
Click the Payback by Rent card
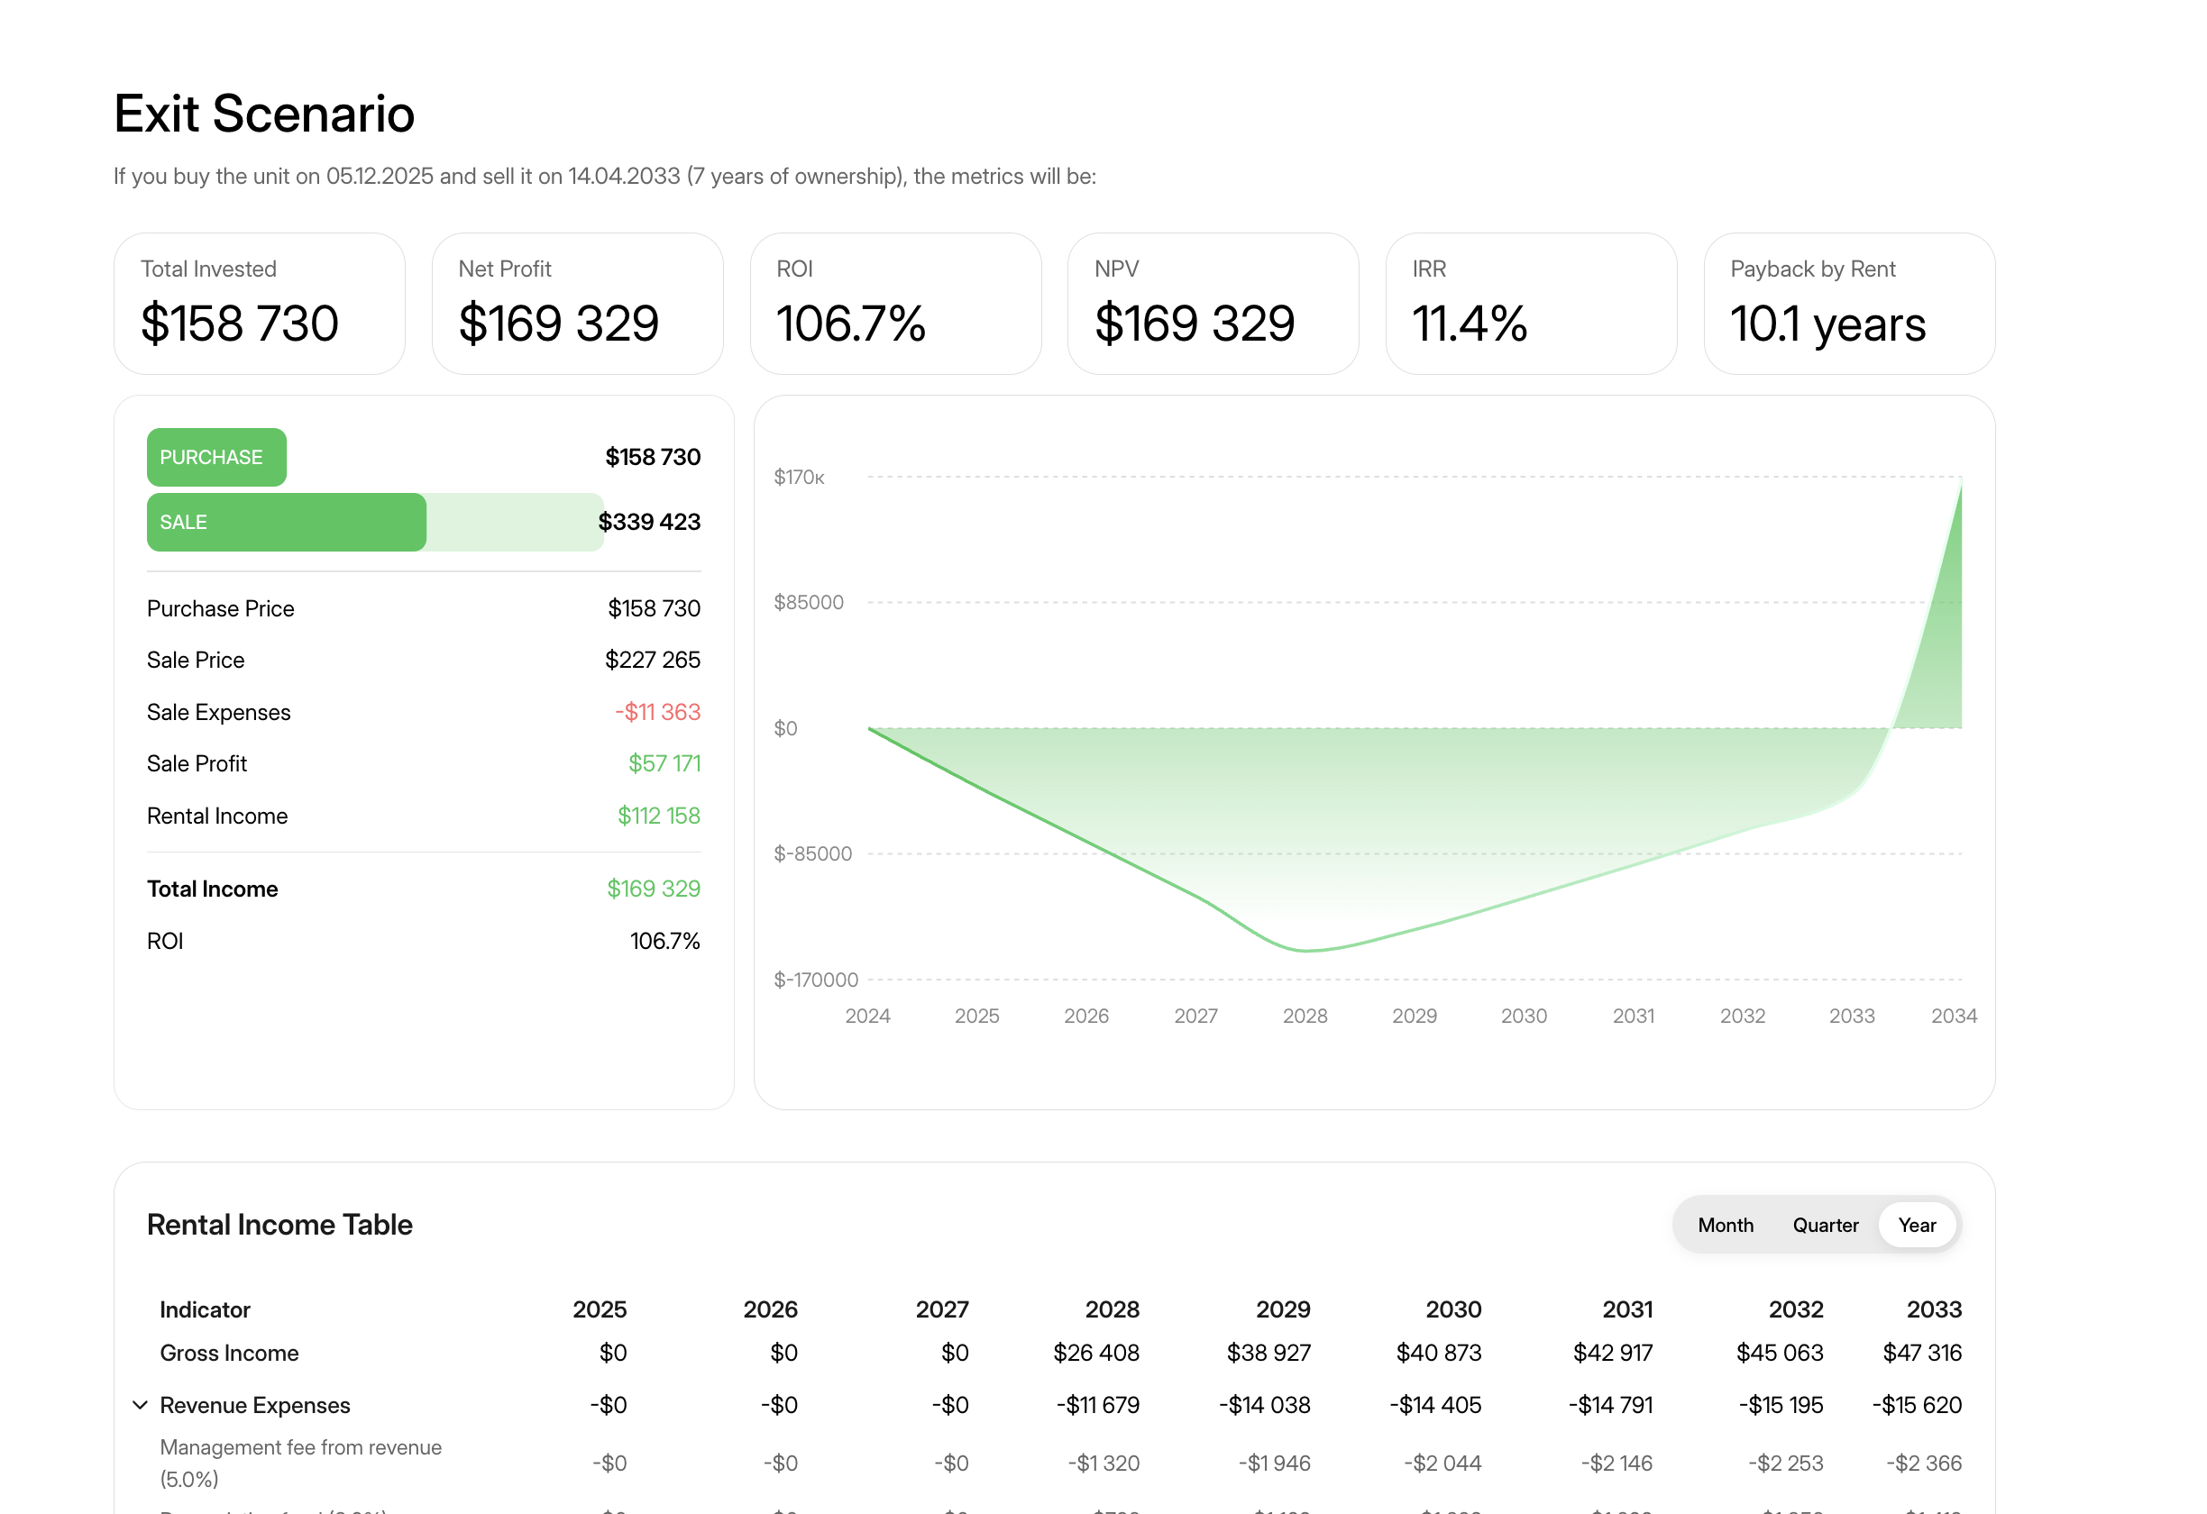pos(1848,304)
